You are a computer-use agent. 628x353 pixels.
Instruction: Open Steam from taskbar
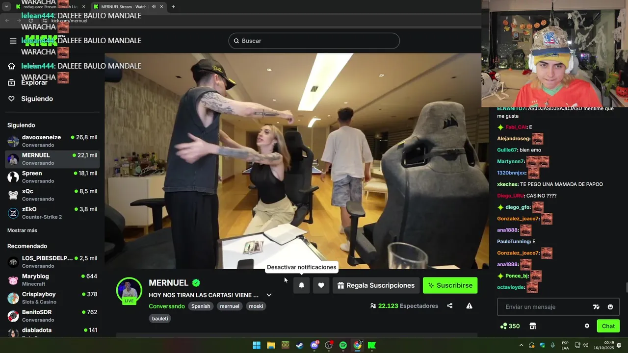pyautogui.click(x=300, y=345)
